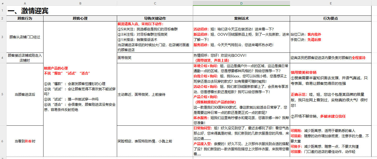Click header cell 顾客心理
The width and height of the screenshot is (377, 159).
[x=80, y=19]
